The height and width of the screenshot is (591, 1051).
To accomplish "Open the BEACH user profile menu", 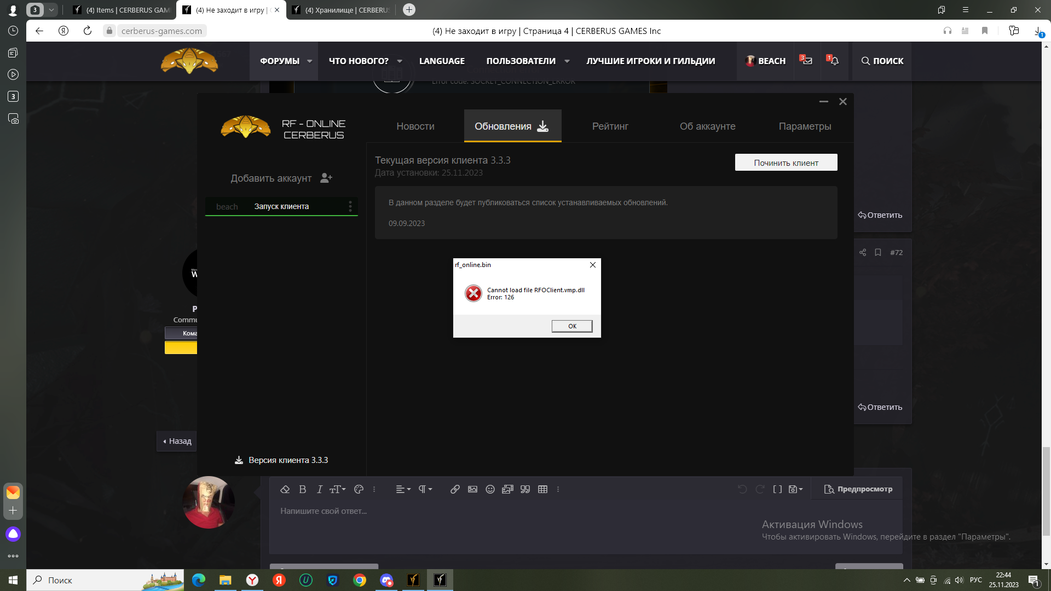I will 765,61.
